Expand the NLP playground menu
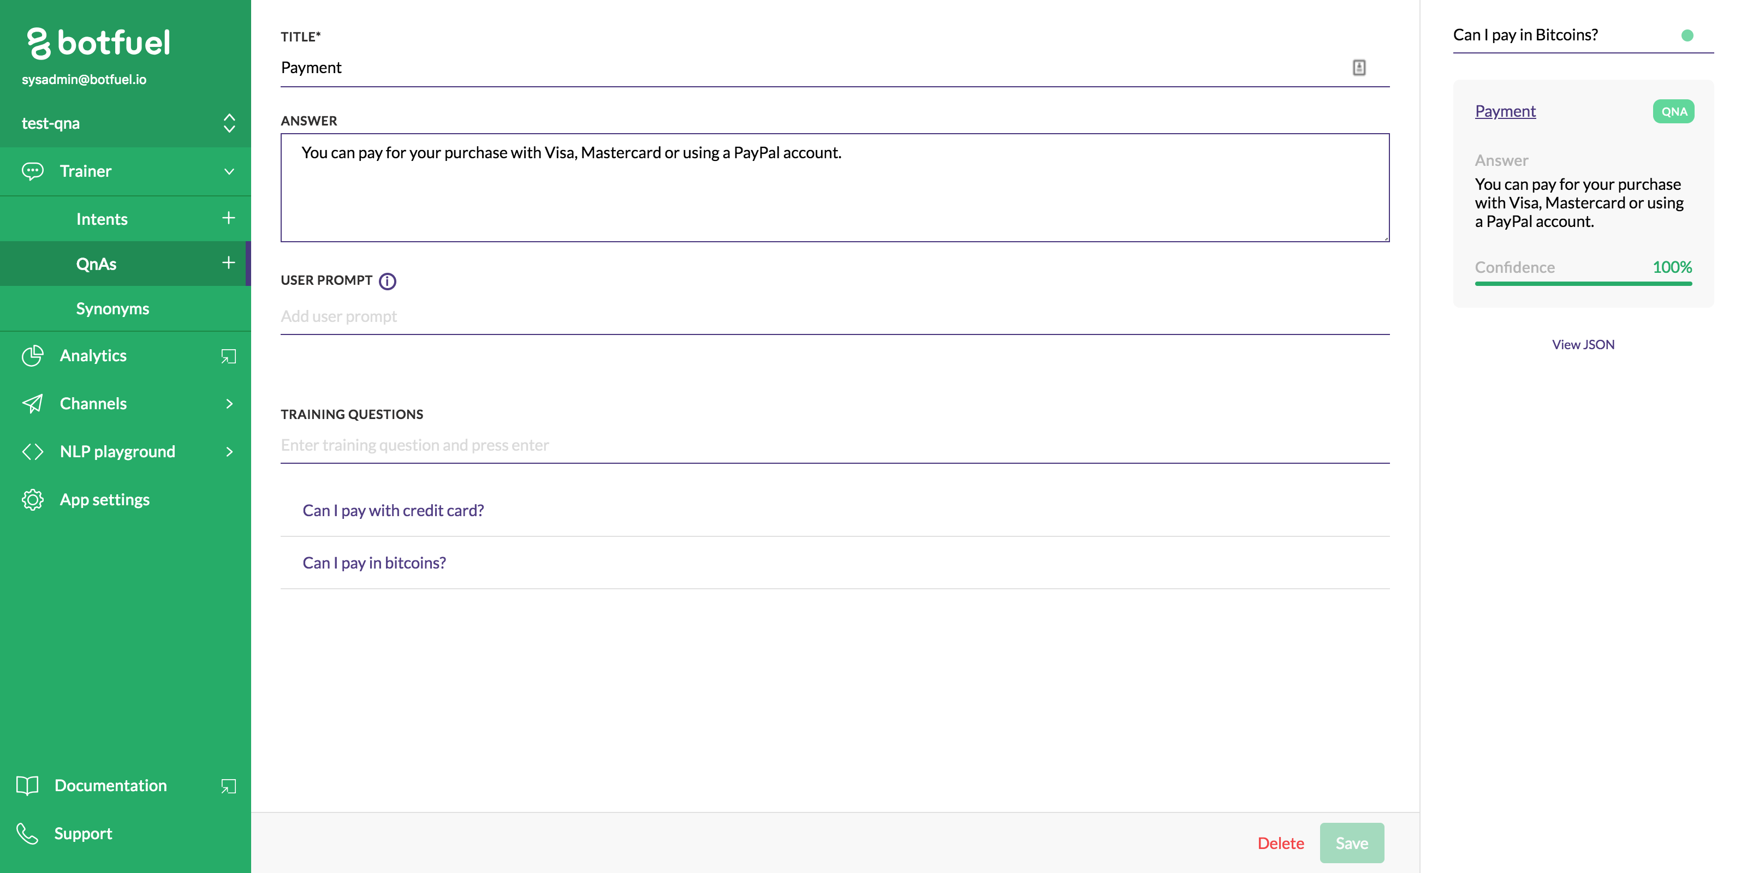Viewport: 1747px width, 873px height. pos(229,451)
